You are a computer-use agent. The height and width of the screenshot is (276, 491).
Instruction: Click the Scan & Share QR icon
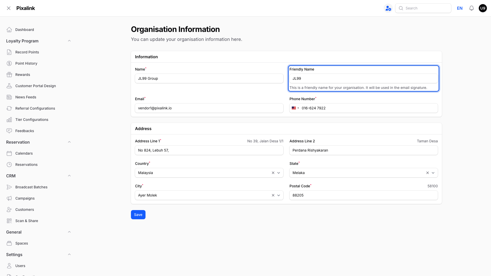point(9,221)
